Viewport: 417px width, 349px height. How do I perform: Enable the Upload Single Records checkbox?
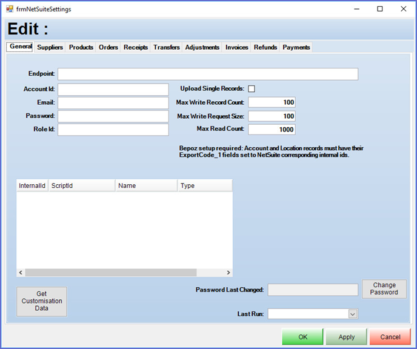(252, 89)
